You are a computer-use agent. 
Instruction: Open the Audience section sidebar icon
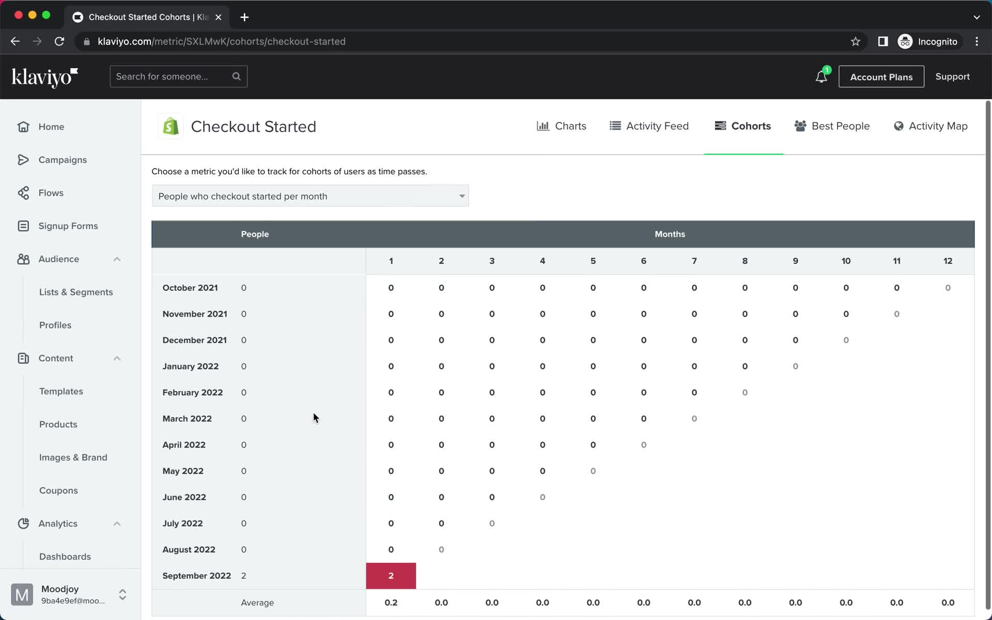(x=23, y=258)
